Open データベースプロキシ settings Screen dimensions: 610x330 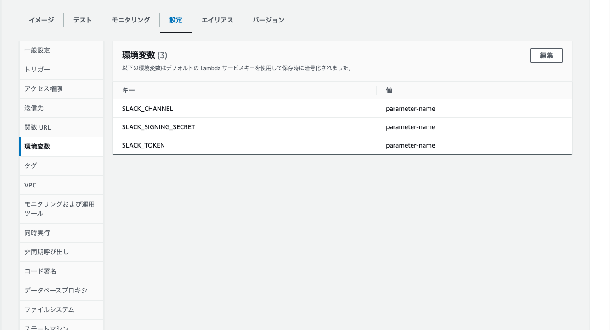click(62, 291)
